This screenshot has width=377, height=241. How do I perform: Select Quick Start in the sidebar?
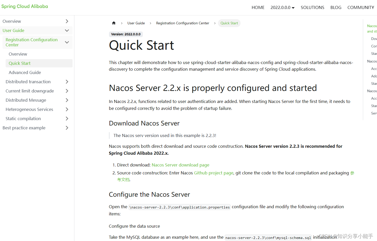[19, 63]
